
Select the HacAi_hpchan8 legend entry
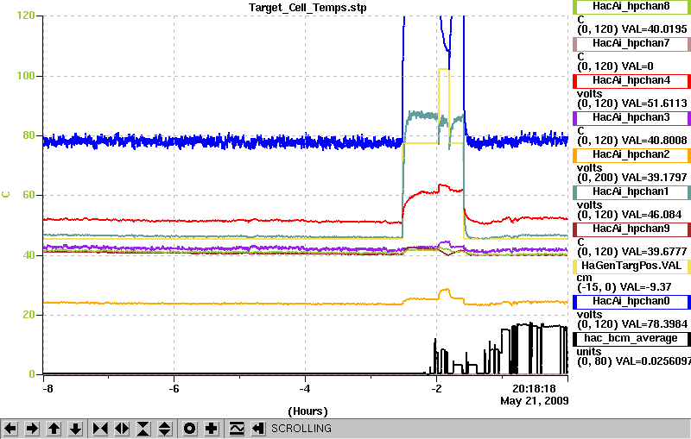[631, 6]
